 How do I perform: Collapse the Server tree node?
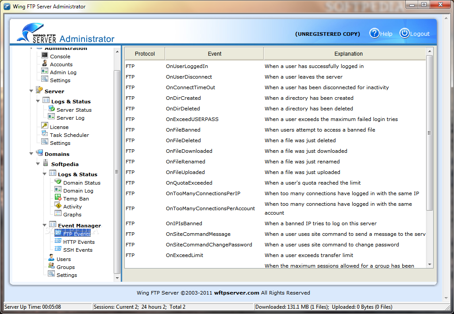pos(31,91)
